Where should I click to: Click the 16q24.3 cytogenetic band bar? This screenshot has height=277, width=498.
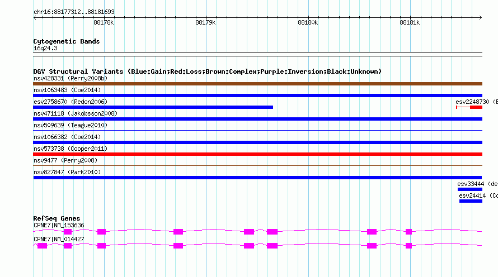point(257,54)
